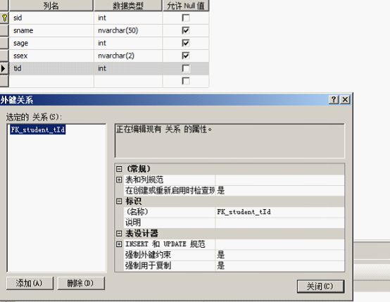Screen dimensions: 390x302
Task: Click int data type of sid
Action: [128, 18]
